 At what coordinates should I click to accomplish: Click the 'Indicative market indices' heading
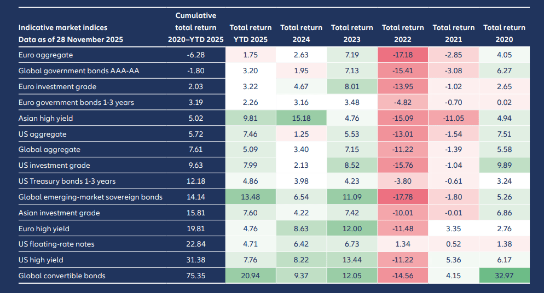pos(63,27)
